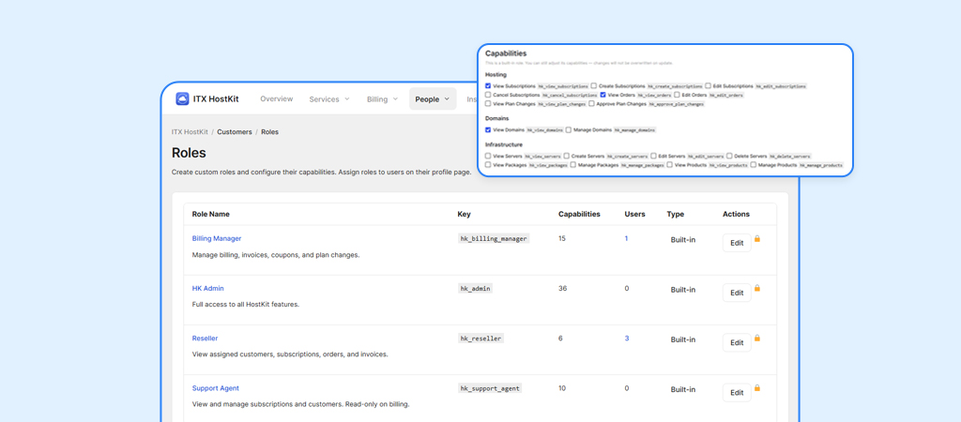Enable Manage Domains capability

click(x=569, y=129)
